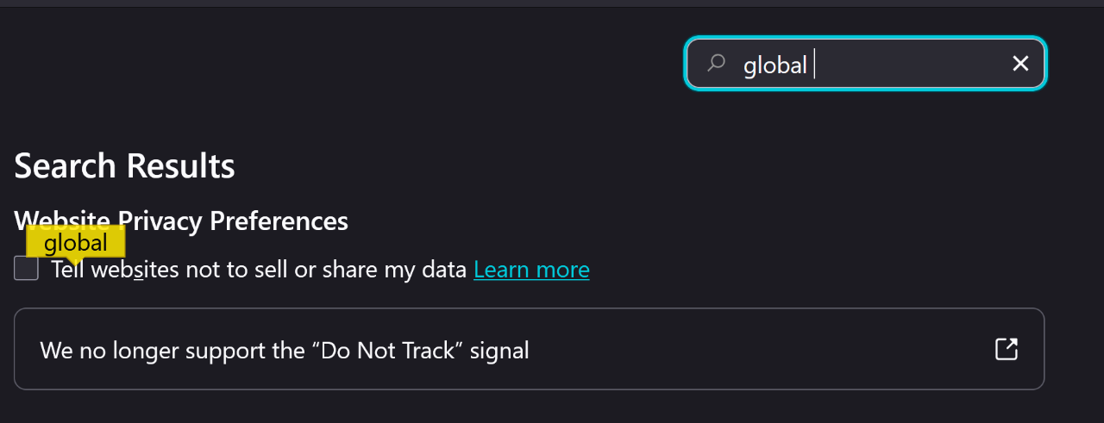
Task: Enable the do-not-sell-or-share data checkbox
Action: [27, 269]
